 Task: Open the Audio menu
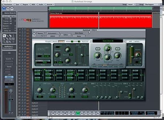pyautogui.click(x=42, y=5)
